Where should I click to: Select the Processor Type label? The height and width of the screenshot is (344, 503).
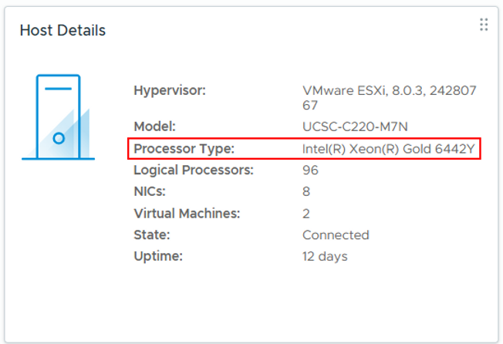pos(184,148)
